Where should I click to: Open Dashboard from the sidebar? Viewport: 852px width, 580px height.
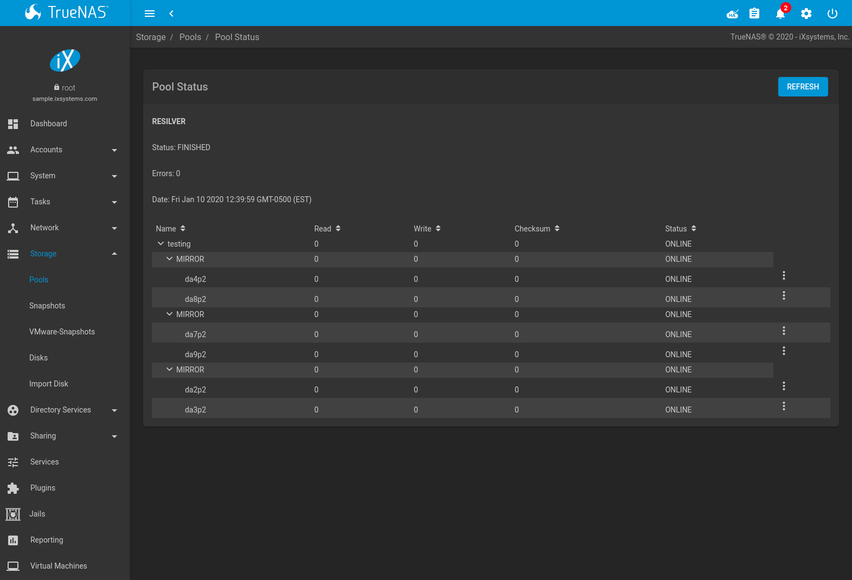click(x=65, y=124)
